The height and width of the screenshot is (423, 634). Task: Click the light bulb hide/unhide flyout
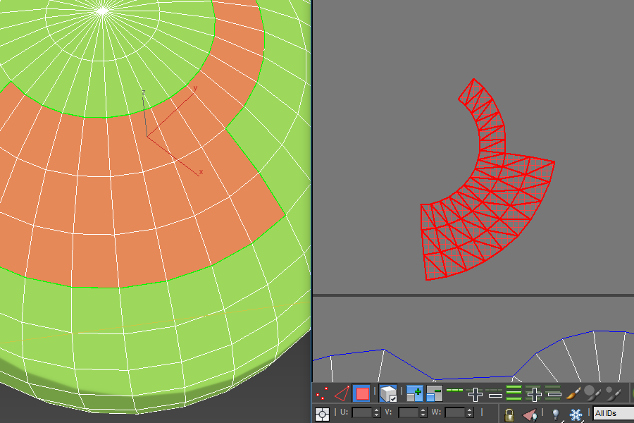coord(556,415)
